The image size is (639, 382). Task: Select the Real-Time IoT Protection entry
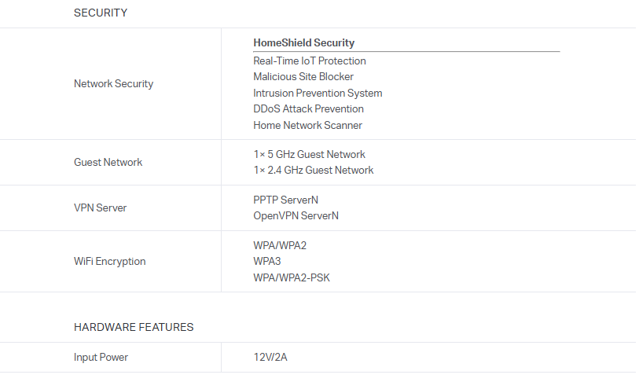pos(309,61)
